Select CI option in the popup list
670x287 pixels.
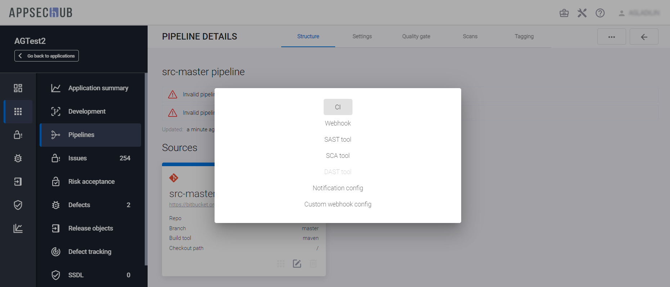(338, 107)
